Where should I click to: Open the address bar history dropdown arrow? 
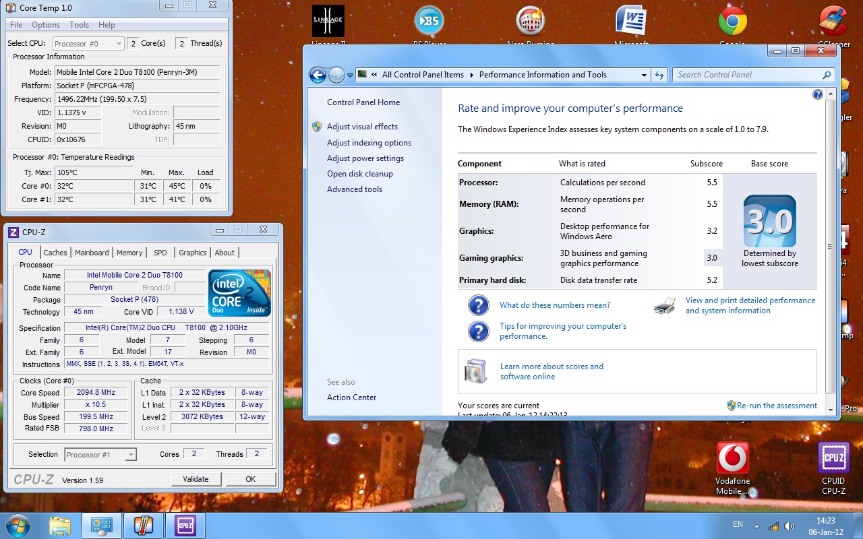point(644,75)
